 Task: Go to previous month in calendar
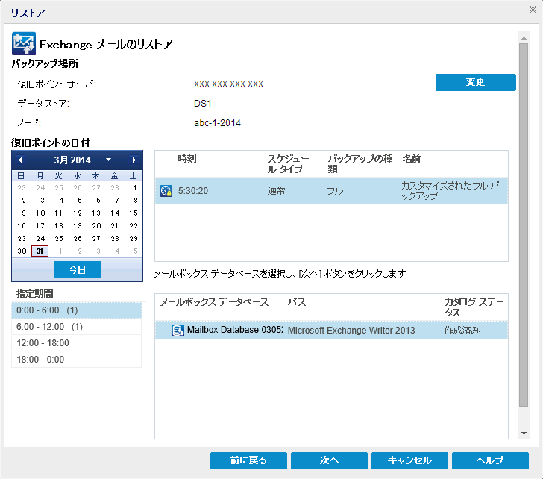(x=20, y=160)
